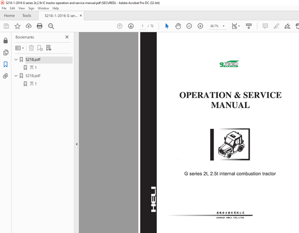Select the second S218.pdf bookmark
Screen dimensions: 299x233
tap(33, 76)
